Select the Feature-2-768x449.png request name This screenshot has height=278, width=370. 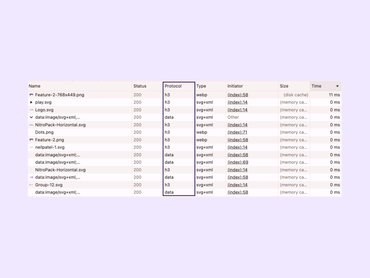click(60, 95)
